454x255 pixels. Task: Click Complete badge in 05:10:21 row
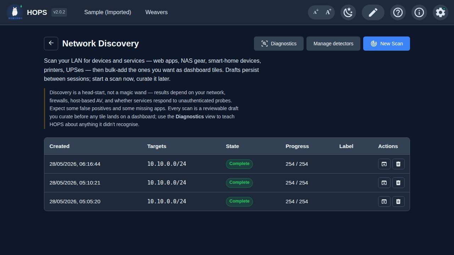[x=239, y=183]
